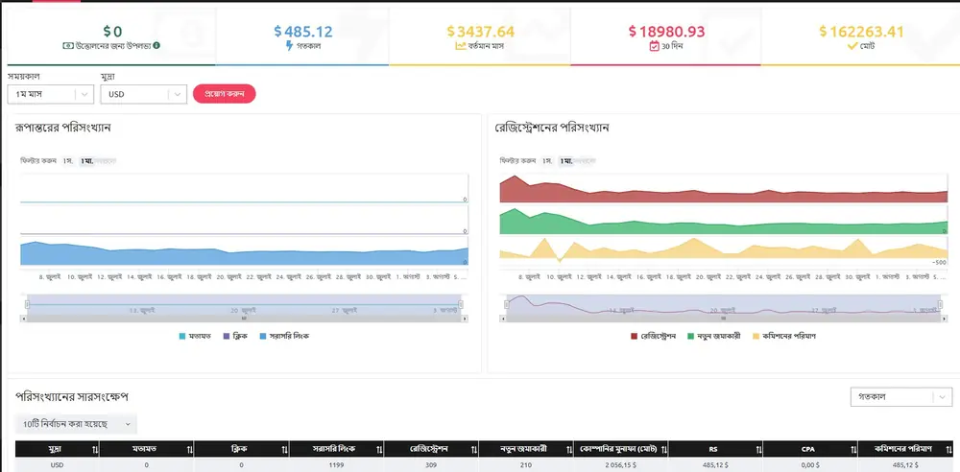Click the lightning bolt icon under $485.12
The width and height of the screenshot is (960, 472).
pyautogui.click(x=290, y=45)
